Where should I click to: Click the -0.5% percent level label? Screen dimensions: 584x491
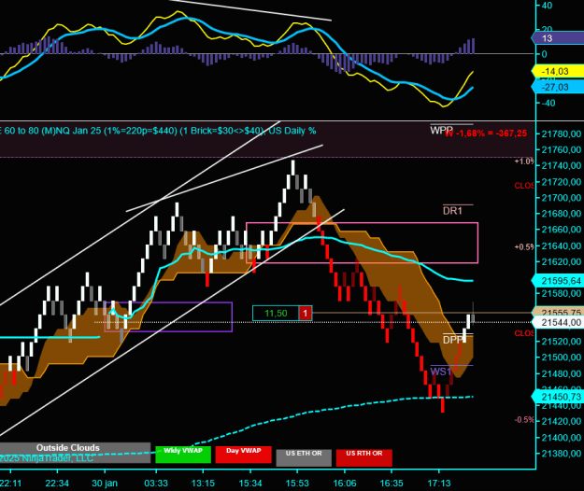(524, 419)
